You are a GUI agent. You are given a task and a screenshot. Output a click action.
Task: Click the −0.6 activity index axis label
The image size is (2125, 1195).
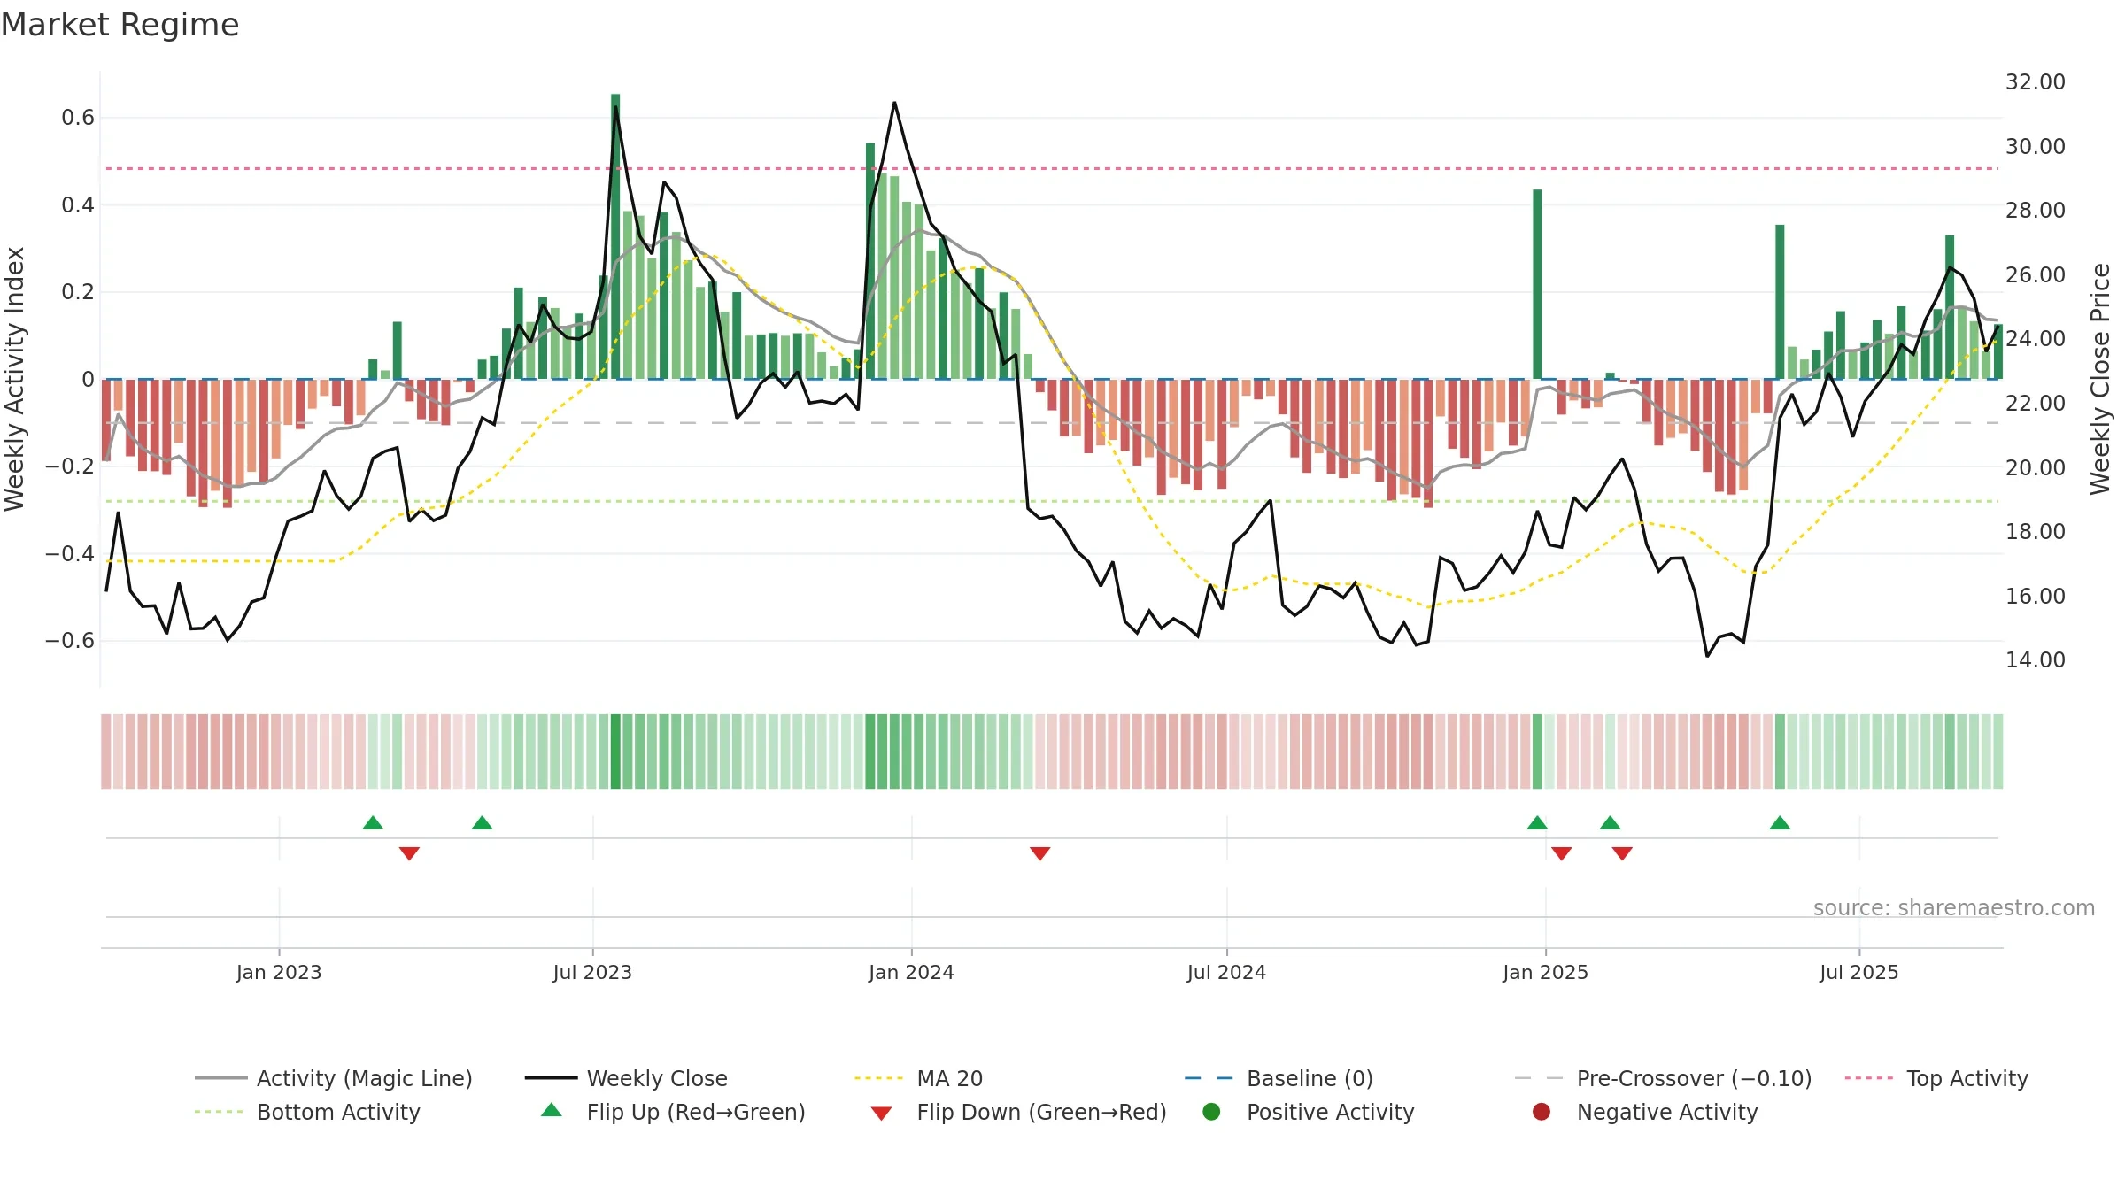click(x=70, y=640)
